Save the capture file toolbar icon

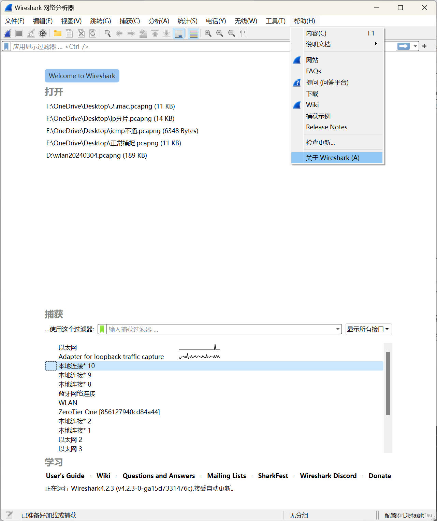[x=69, y=33]
